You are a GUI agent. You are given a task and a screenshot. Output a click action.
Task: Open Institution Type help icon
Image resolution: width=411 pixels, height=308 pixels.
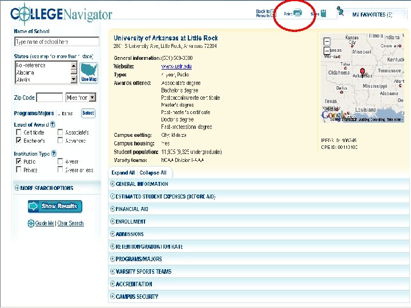click(x=54, y=153)
